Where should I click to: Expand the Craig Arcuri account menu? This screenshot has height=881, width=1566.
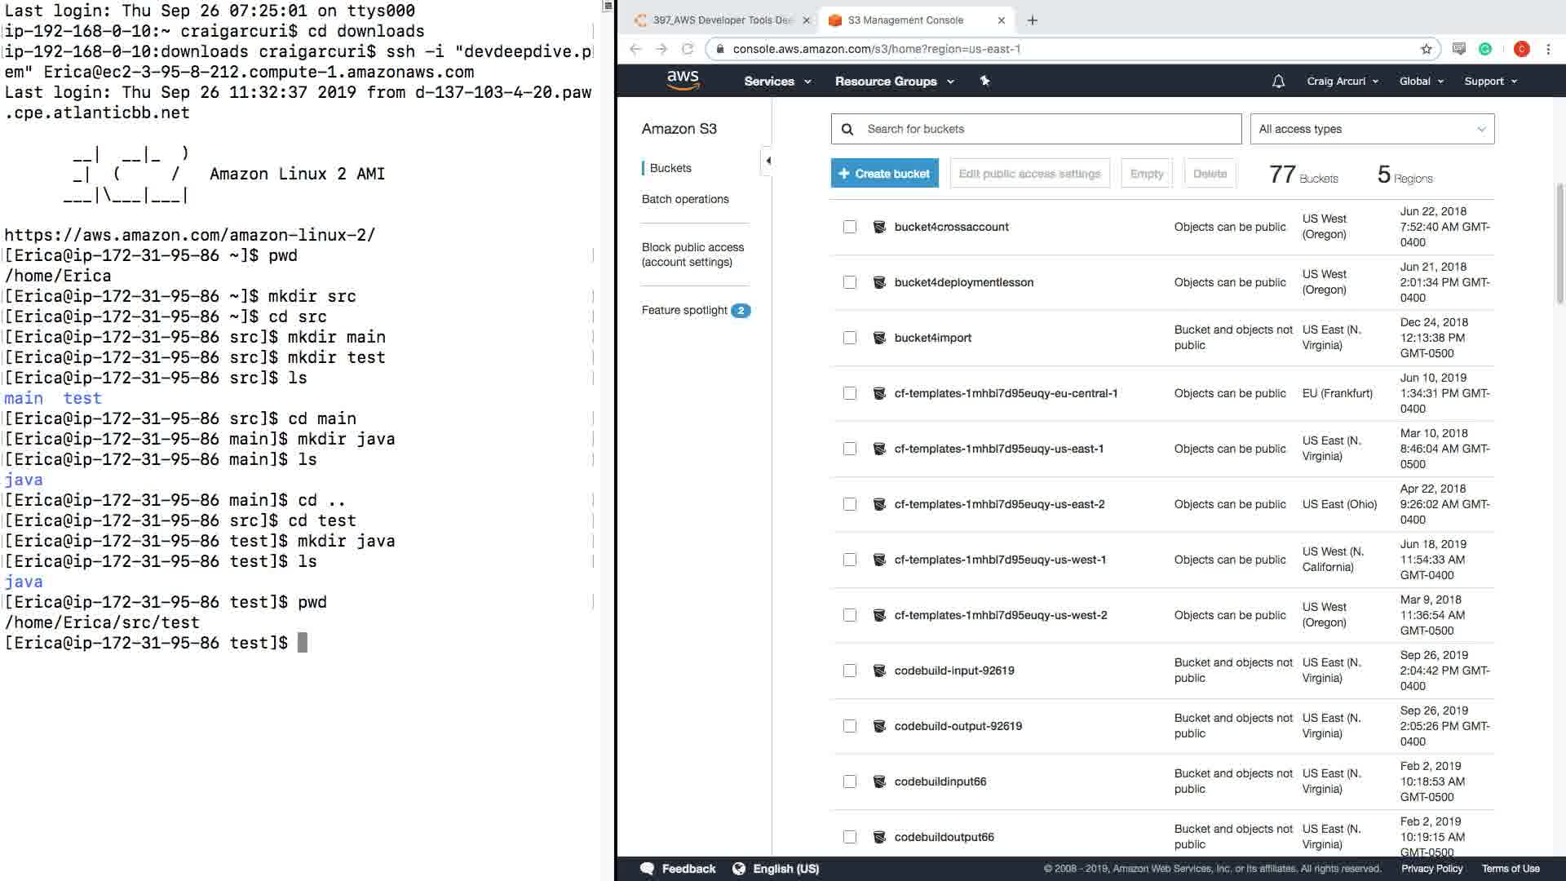click(x=1342, y=81)
